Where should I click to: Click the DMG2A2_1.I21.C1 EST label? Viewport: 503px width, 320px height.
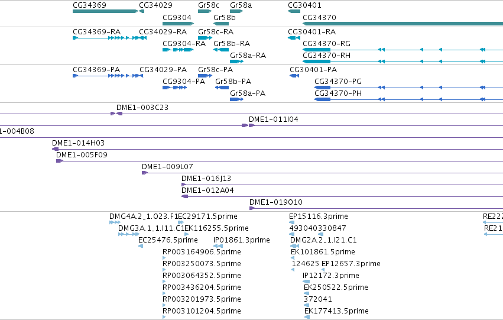point(323,240)
